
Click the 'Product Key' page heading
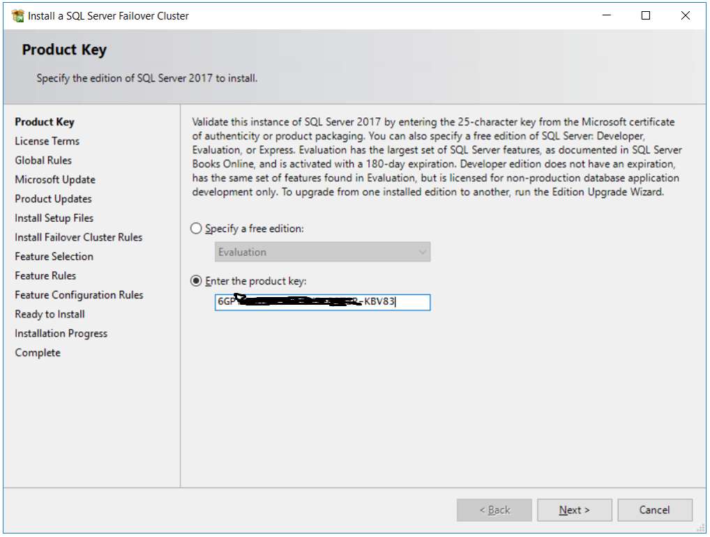coord(64,50)
